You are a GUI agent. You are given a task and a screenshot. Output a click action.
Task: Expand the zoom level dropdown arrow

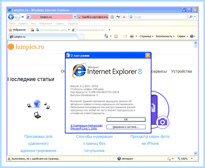(x=192, y=158)
